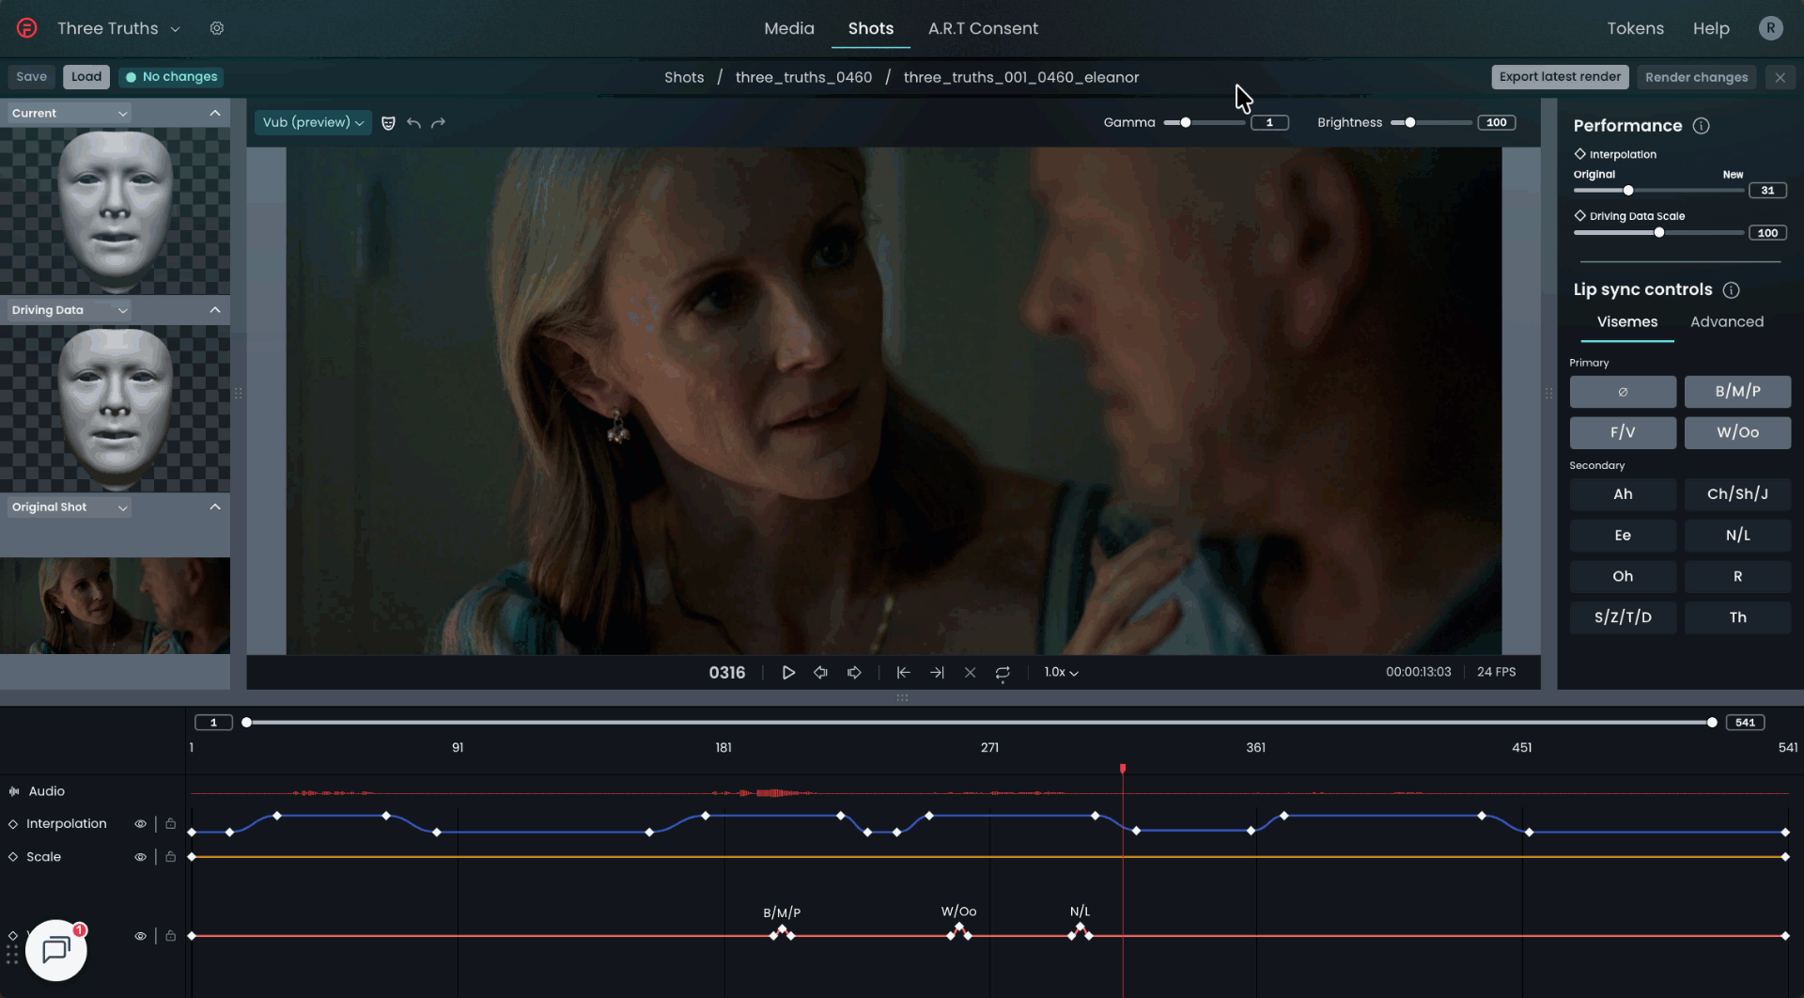Image resolution: width=1804 pixels, height=998 pixels.
Task: Click the red app logo icon
Action: coord(27,28)
